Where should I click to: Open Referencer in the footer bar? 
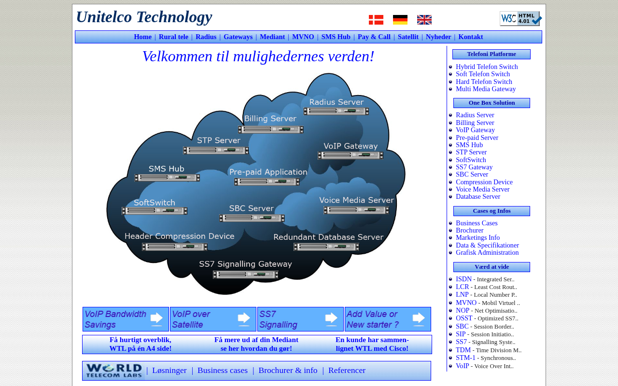pyautogui.click(x=347, y=371)
